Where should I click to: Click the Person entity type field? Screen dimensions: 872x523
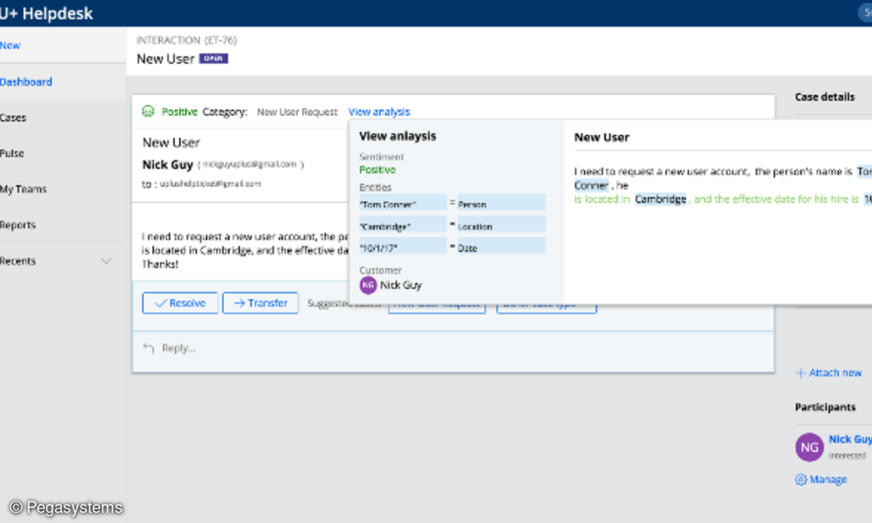point(501,204)
